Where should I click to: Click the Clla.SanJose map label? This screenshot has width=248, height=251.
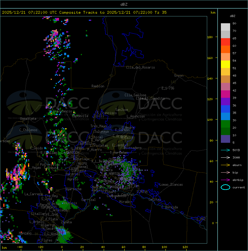[135, 95]
